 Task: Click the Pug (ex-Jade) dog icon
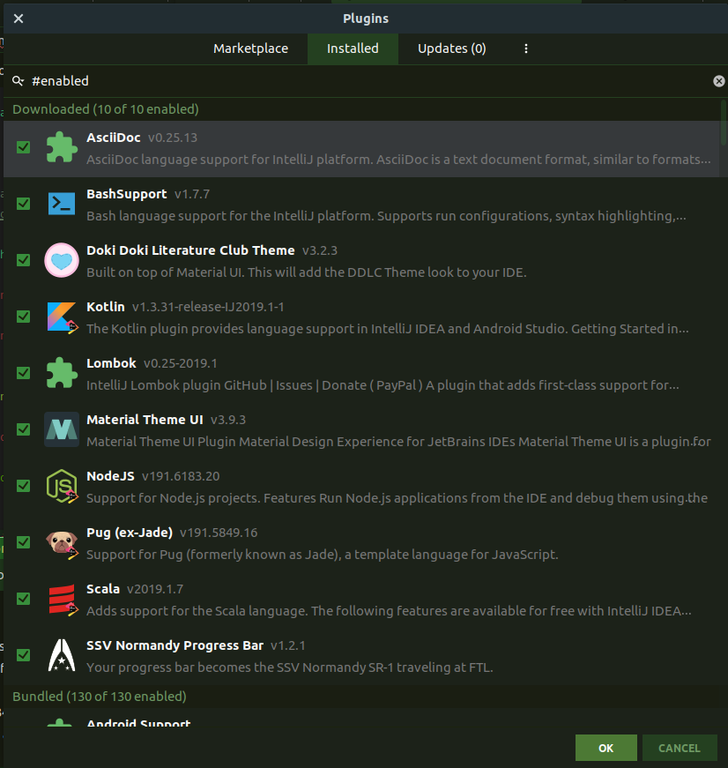[x=61, y=542]
